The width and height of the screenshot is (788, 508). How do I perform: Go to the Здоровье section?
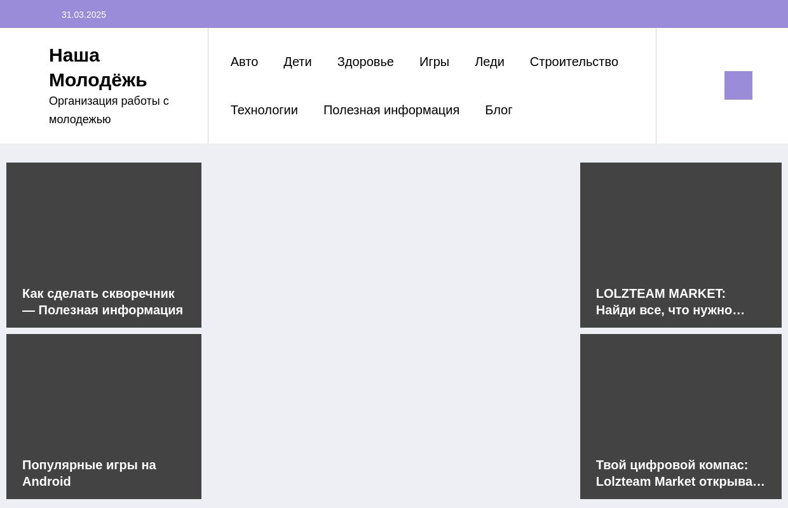(365, 62)
